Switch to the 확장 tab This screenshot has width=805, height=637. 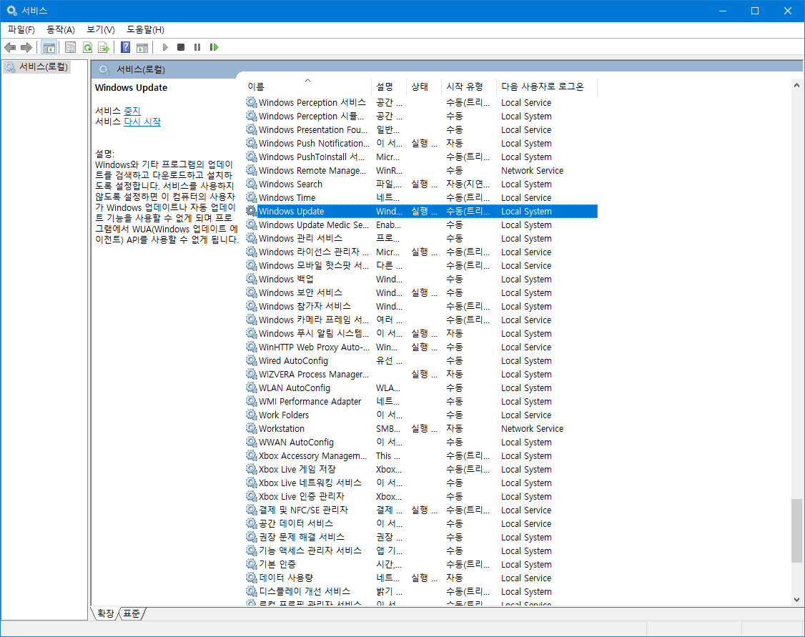(x=105, y=613)
